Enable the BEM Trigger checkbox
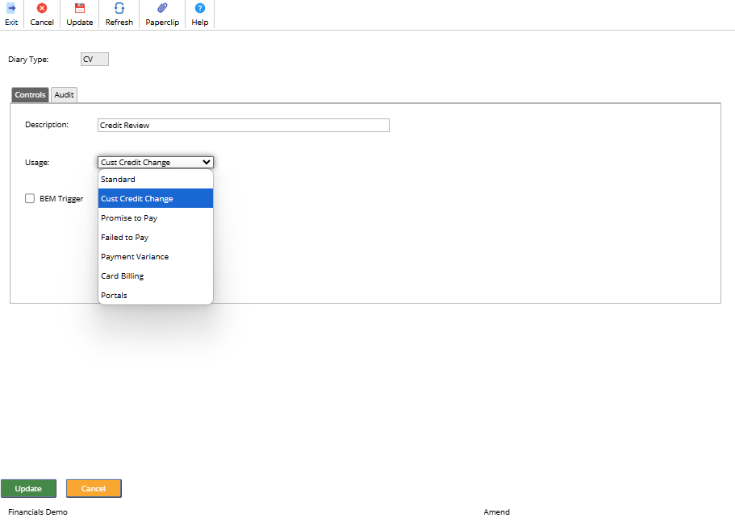735x526 pixels. [x=30, y=198]
